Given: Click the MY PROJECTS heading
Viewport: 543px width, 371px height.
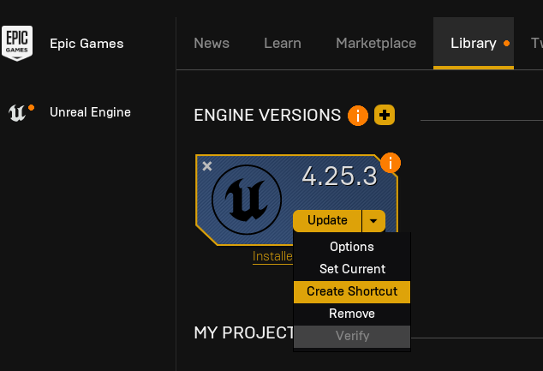Looking at the screenshot, I should pos(244,333).
